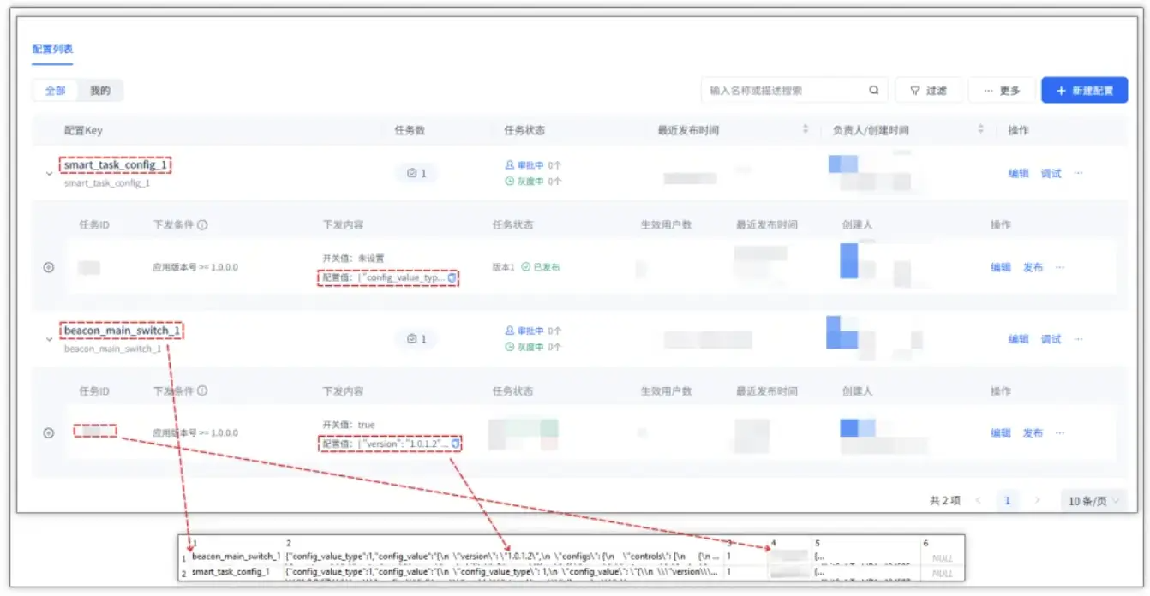Click the blue 新建配置 button
The height and width of the screenshot is (596, 1150).
(x=1084, y=90)
